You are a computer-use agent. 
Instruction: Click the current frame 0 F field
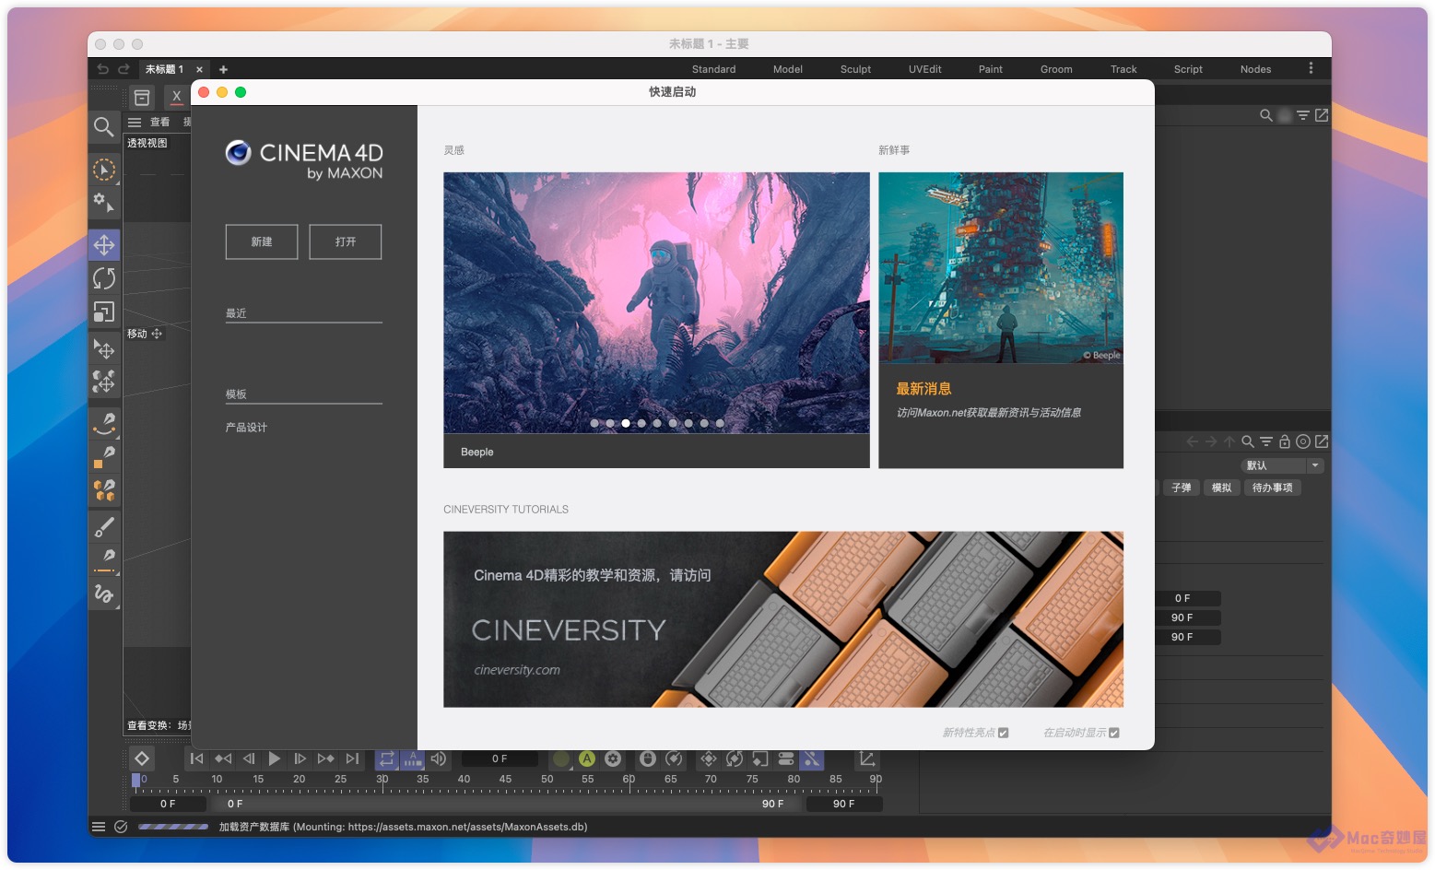[500, 758]
